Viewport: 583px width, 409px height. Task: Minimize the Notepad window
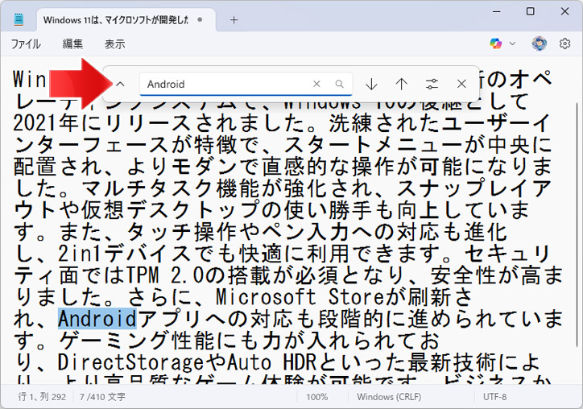(x=497, y=11)
